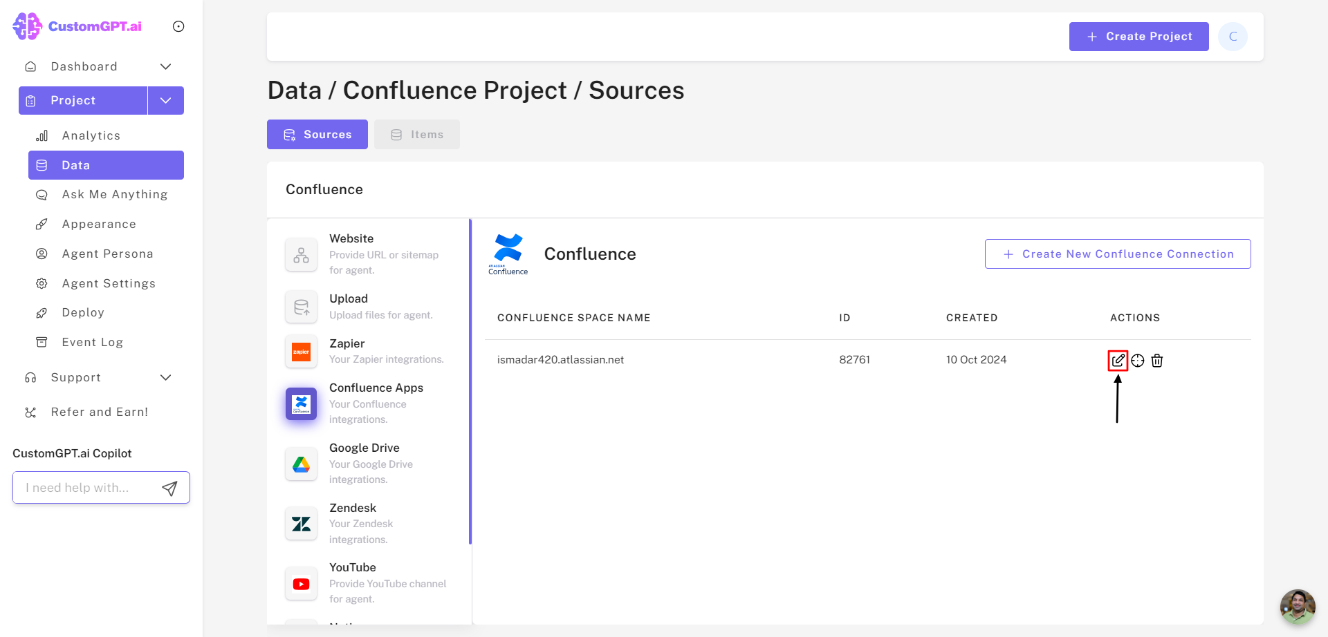
Task: Click the Agent Persona user icon
Action: 42,254
